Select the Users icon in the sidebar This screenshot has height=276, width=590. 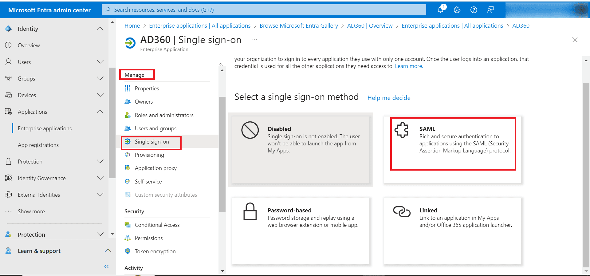coord(8,62)
